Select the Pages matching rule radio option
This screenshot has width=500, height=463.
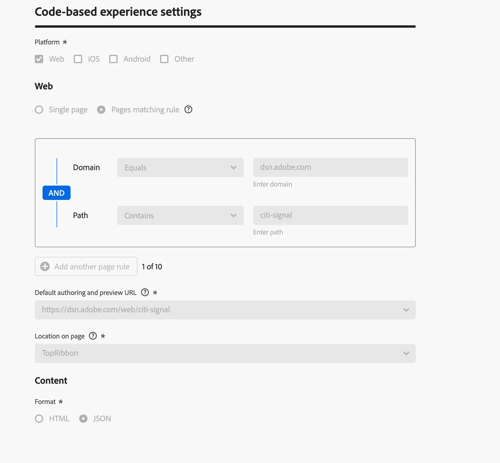pos(101,110)
